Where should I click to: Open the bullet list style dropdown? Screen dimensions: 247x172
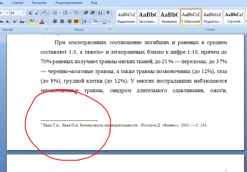point(60,13)
